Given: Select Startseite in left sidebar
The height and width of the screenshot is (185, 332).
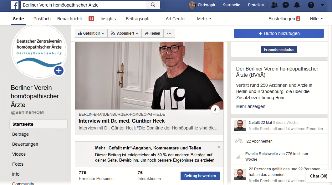Looking at the screenshot, I should point(38,124).
